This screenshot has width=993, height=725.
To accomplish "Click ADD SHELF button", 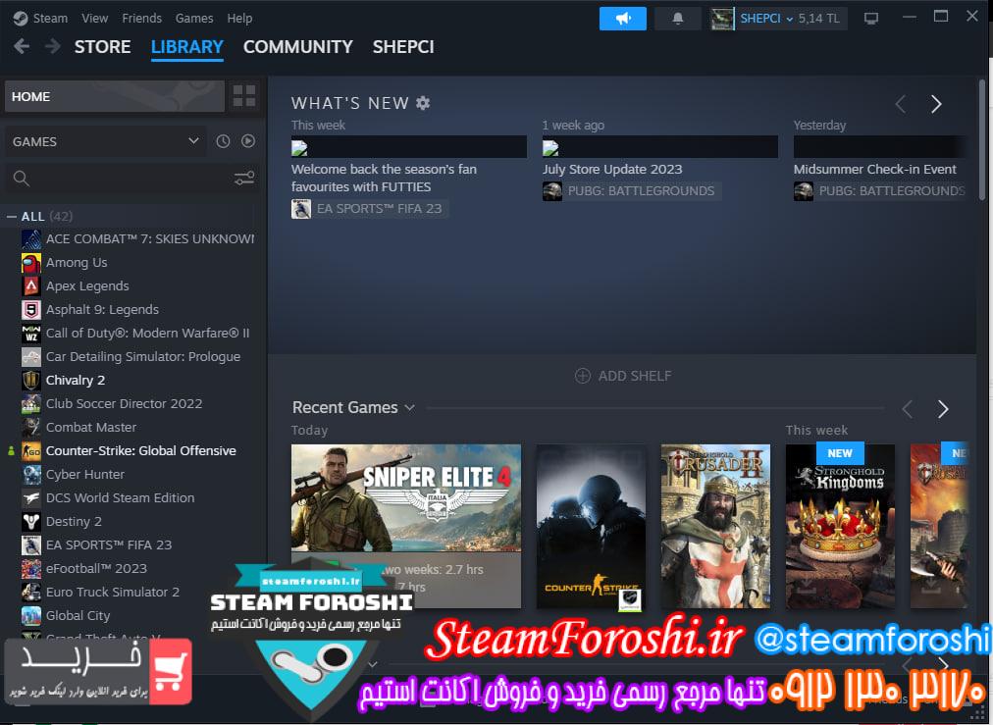I will pos(622,376).
